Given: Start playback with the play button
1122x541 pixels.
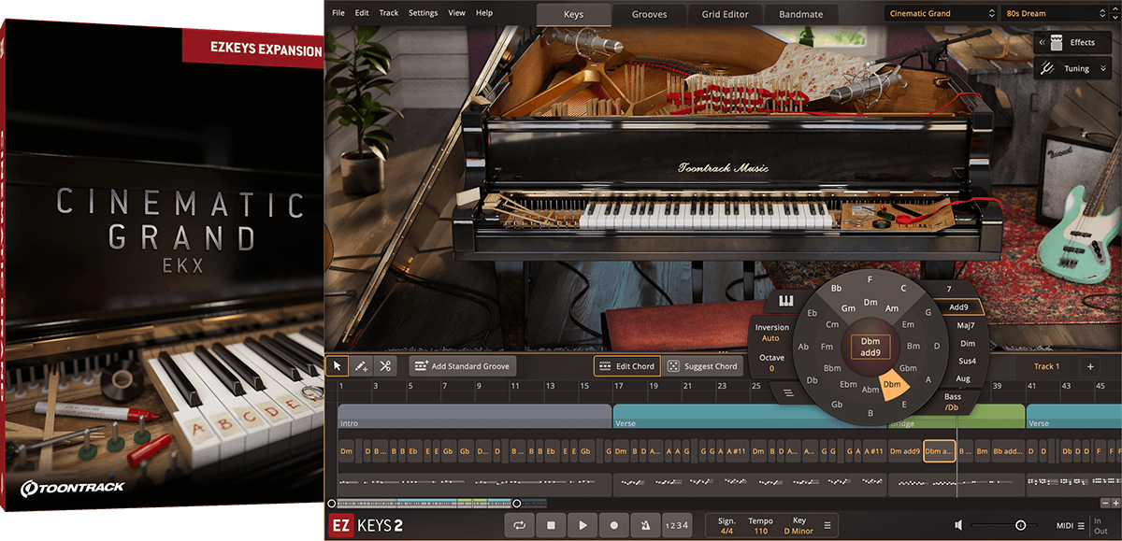Looking at the screenshot, I should tap(583, 526).
